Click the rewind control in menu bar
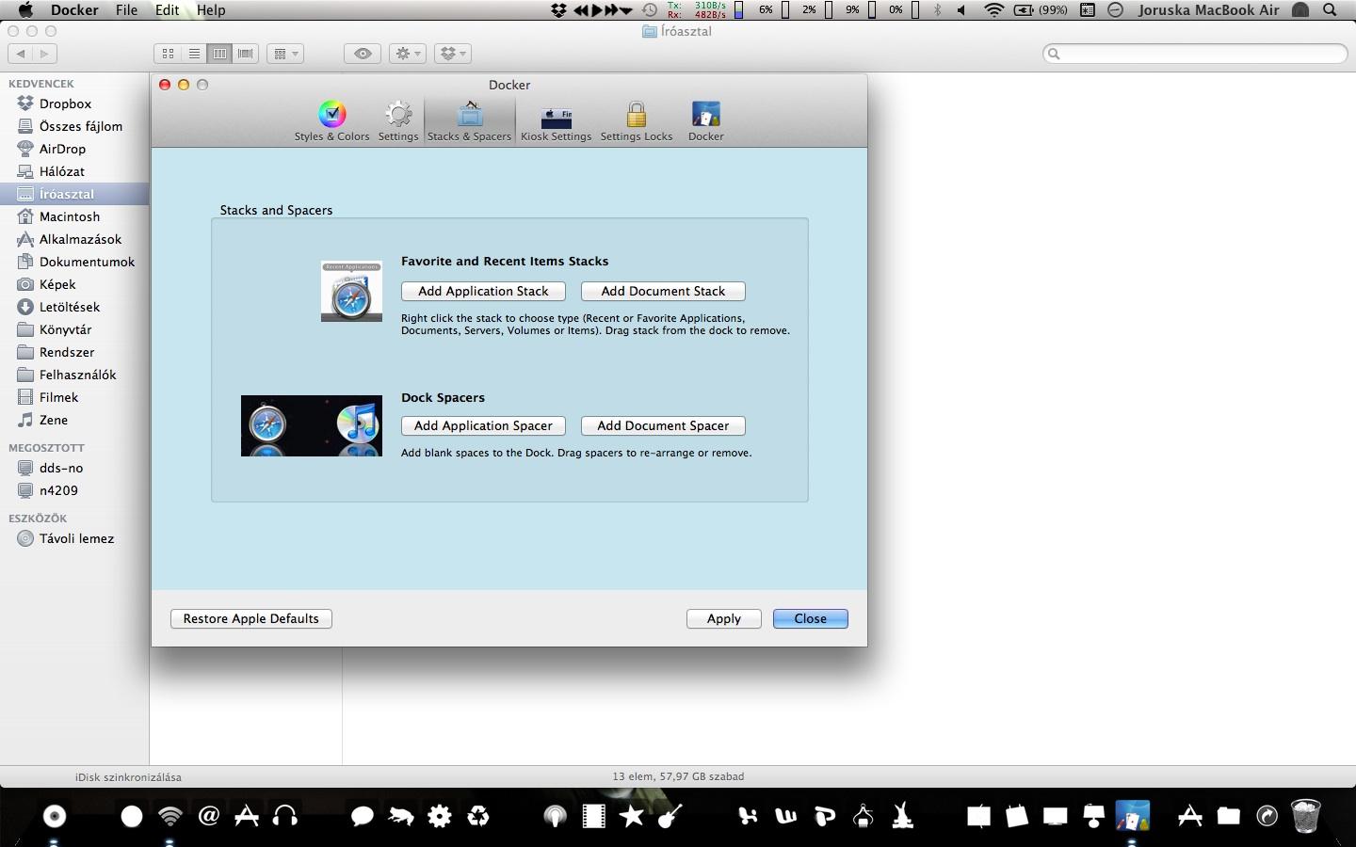1356x847 pixels. (x=581, y=9)
